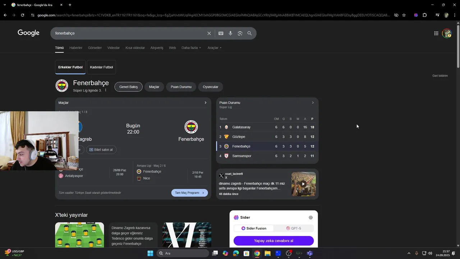Expand the Daha fazla dropdown
This screenshot has height=259, width=460.
191,48
